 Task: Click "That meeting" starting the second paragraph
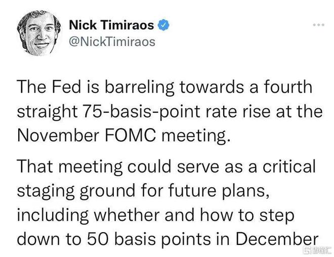tap(70, 167)
